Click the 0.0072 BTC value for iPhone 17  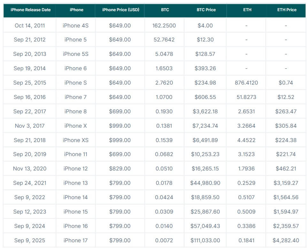[x=165, y=240]
